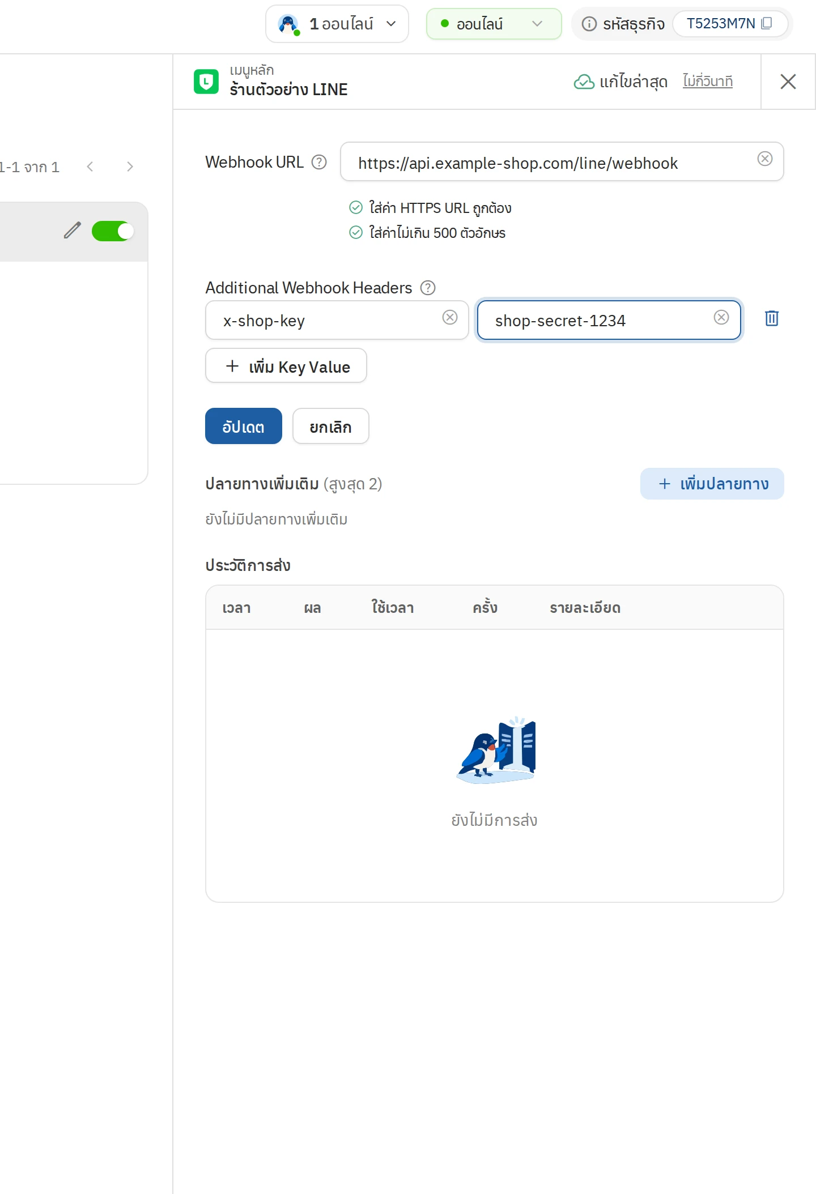Open the ไม่กี่วินาที last-edited link
Screen dimensions: 816x1194
click(x=708, y=82)
